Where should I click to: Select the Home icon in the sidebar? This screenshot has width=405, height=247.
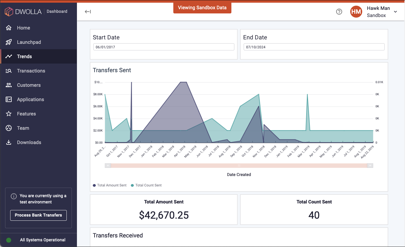click(x=9, y=27)
